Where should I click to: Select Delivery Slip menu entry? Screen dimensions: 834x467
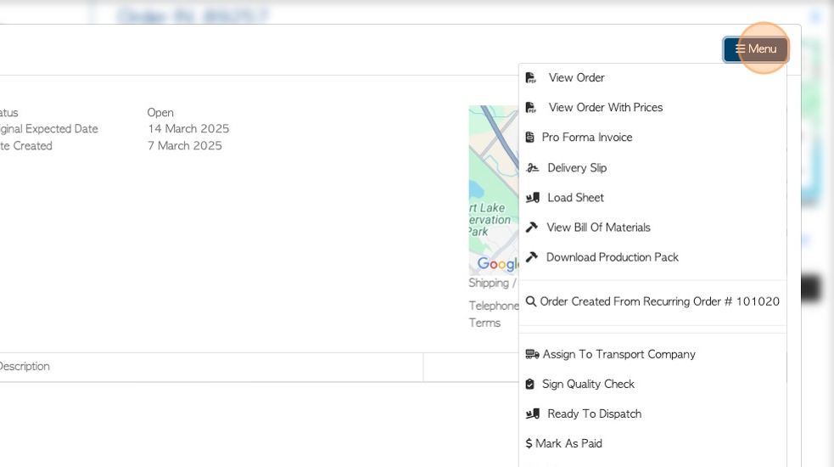(x=577, y=168)
